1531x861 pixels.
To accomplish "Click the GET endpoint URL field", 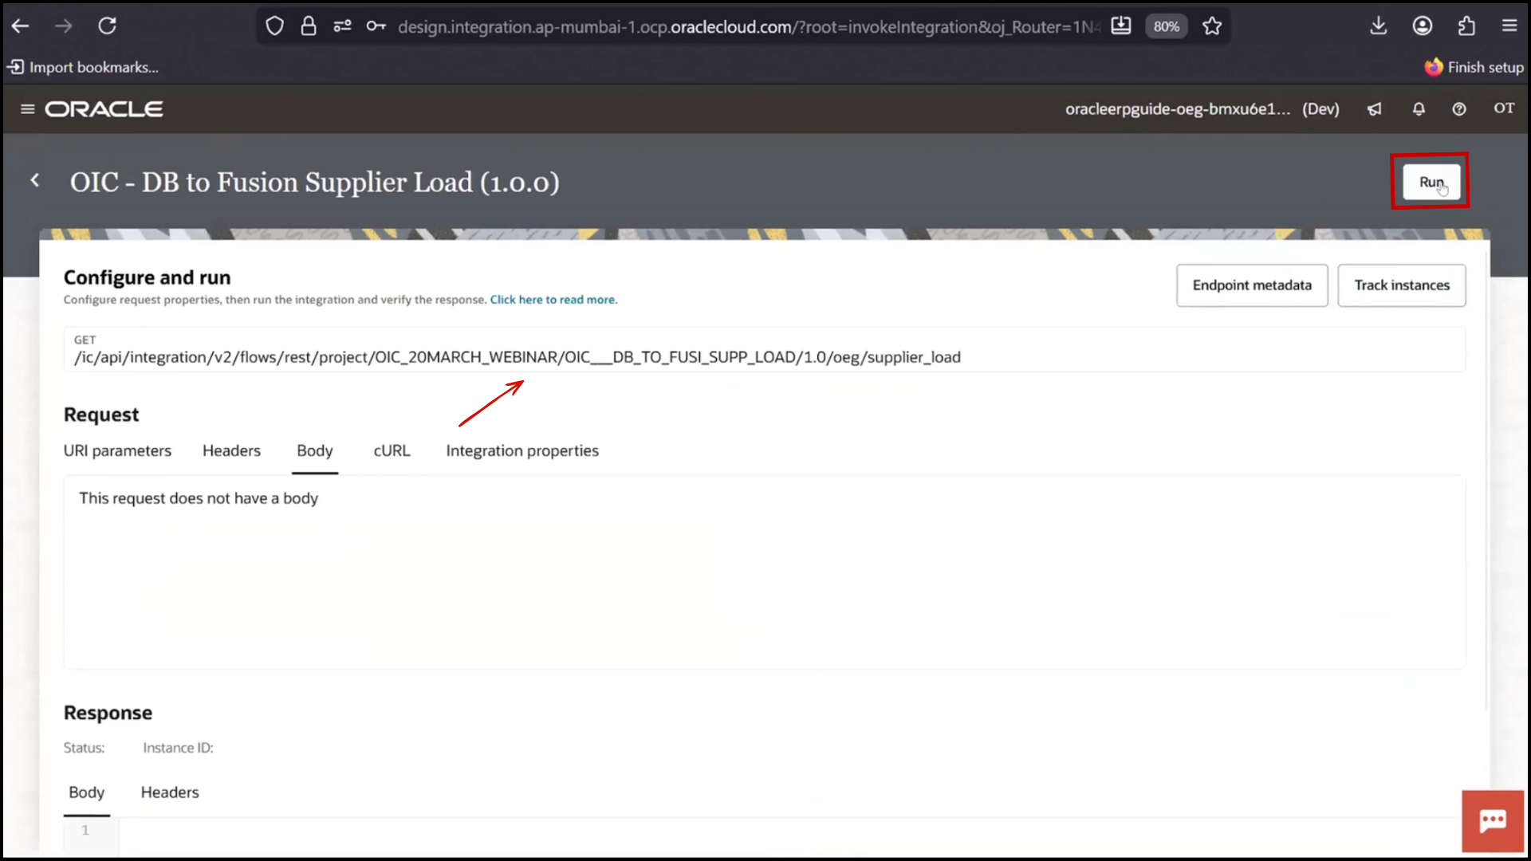I will point(765,349).
